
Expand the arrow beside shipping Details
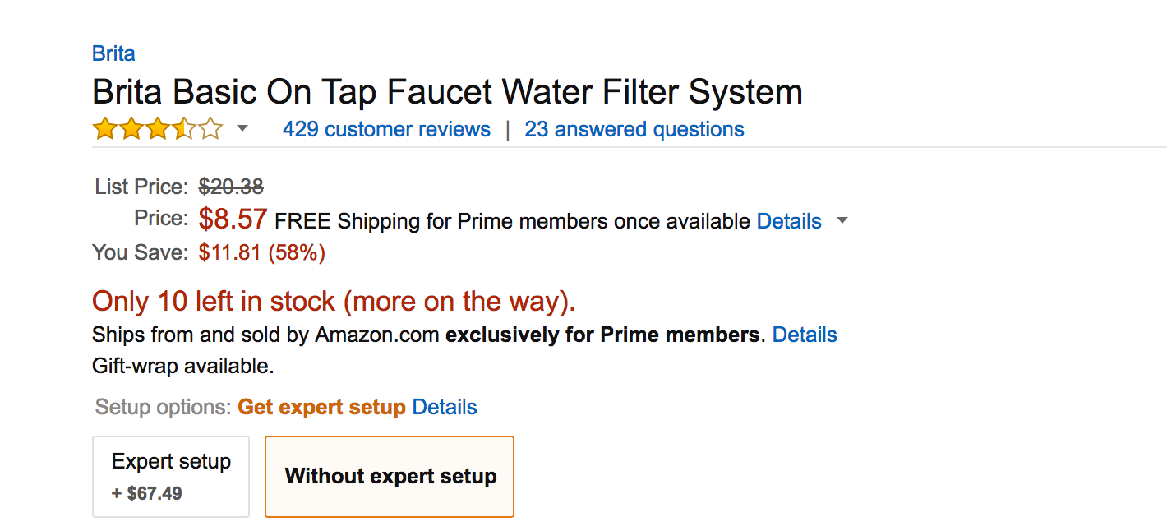(x=842, y=221)
